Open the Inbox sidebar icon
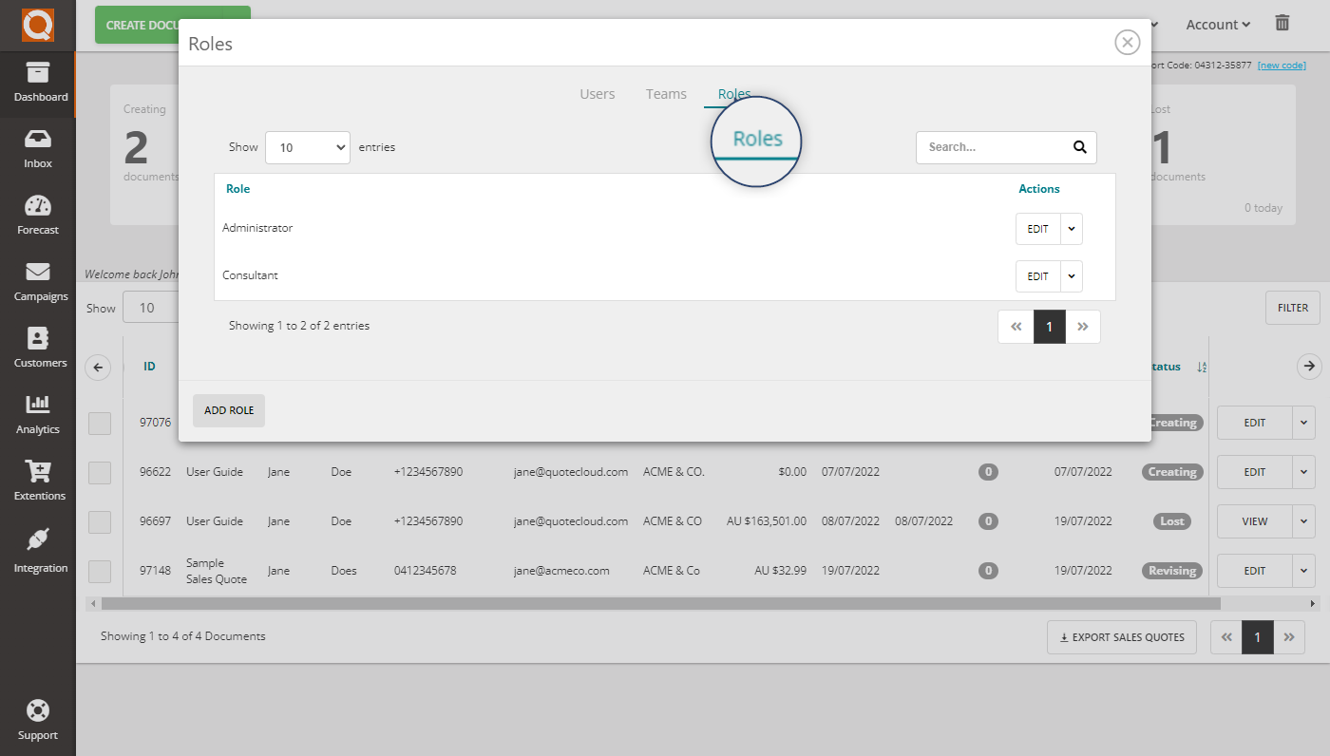The image size is (1330, 756). pyautogui.click(x=38, y=140)
